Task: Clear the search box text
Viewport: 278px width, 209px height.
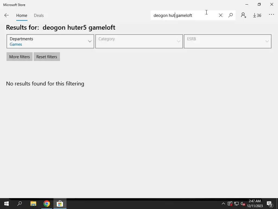Action: (220, 15)
